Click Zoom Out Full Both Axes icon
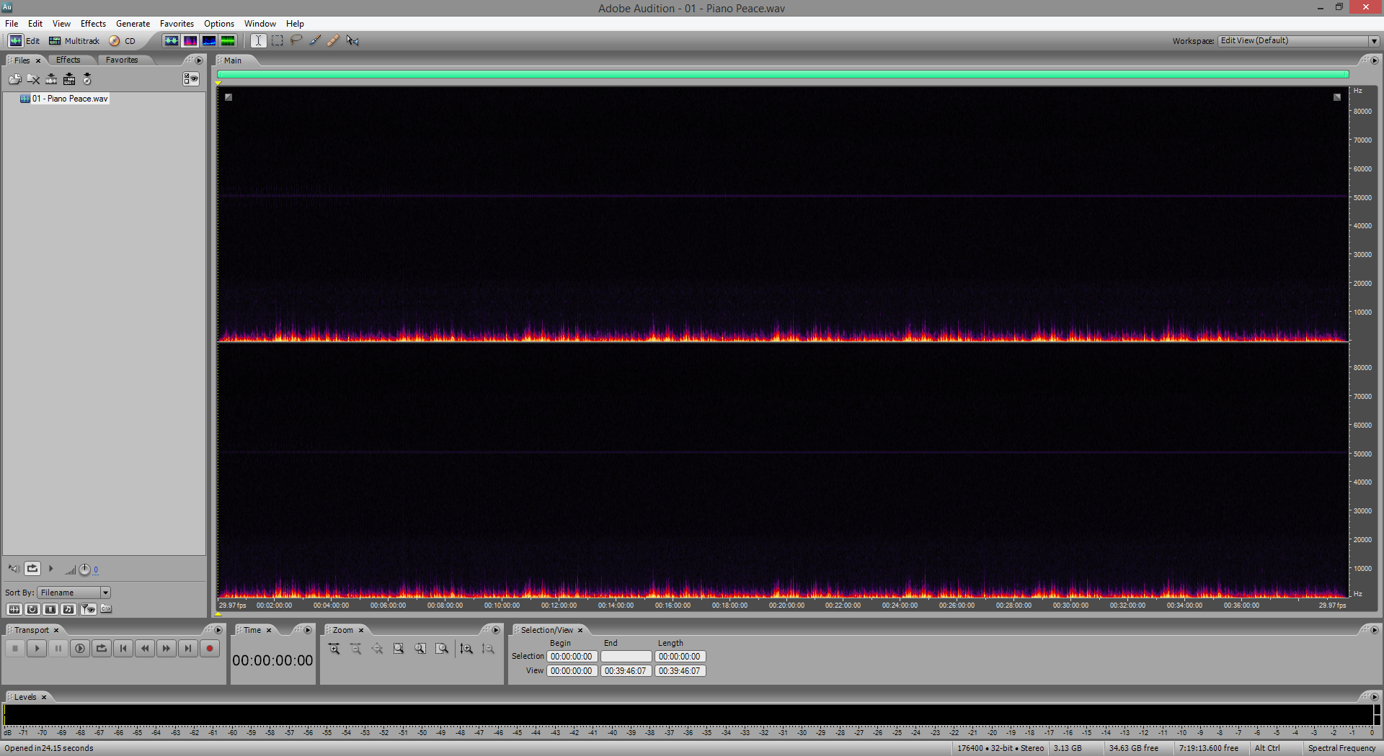 378,649
